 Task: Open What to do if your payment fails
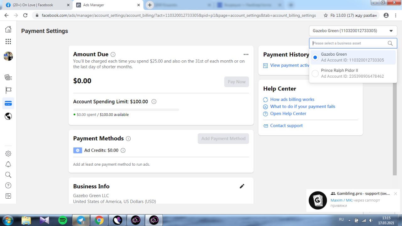point(303,107)
